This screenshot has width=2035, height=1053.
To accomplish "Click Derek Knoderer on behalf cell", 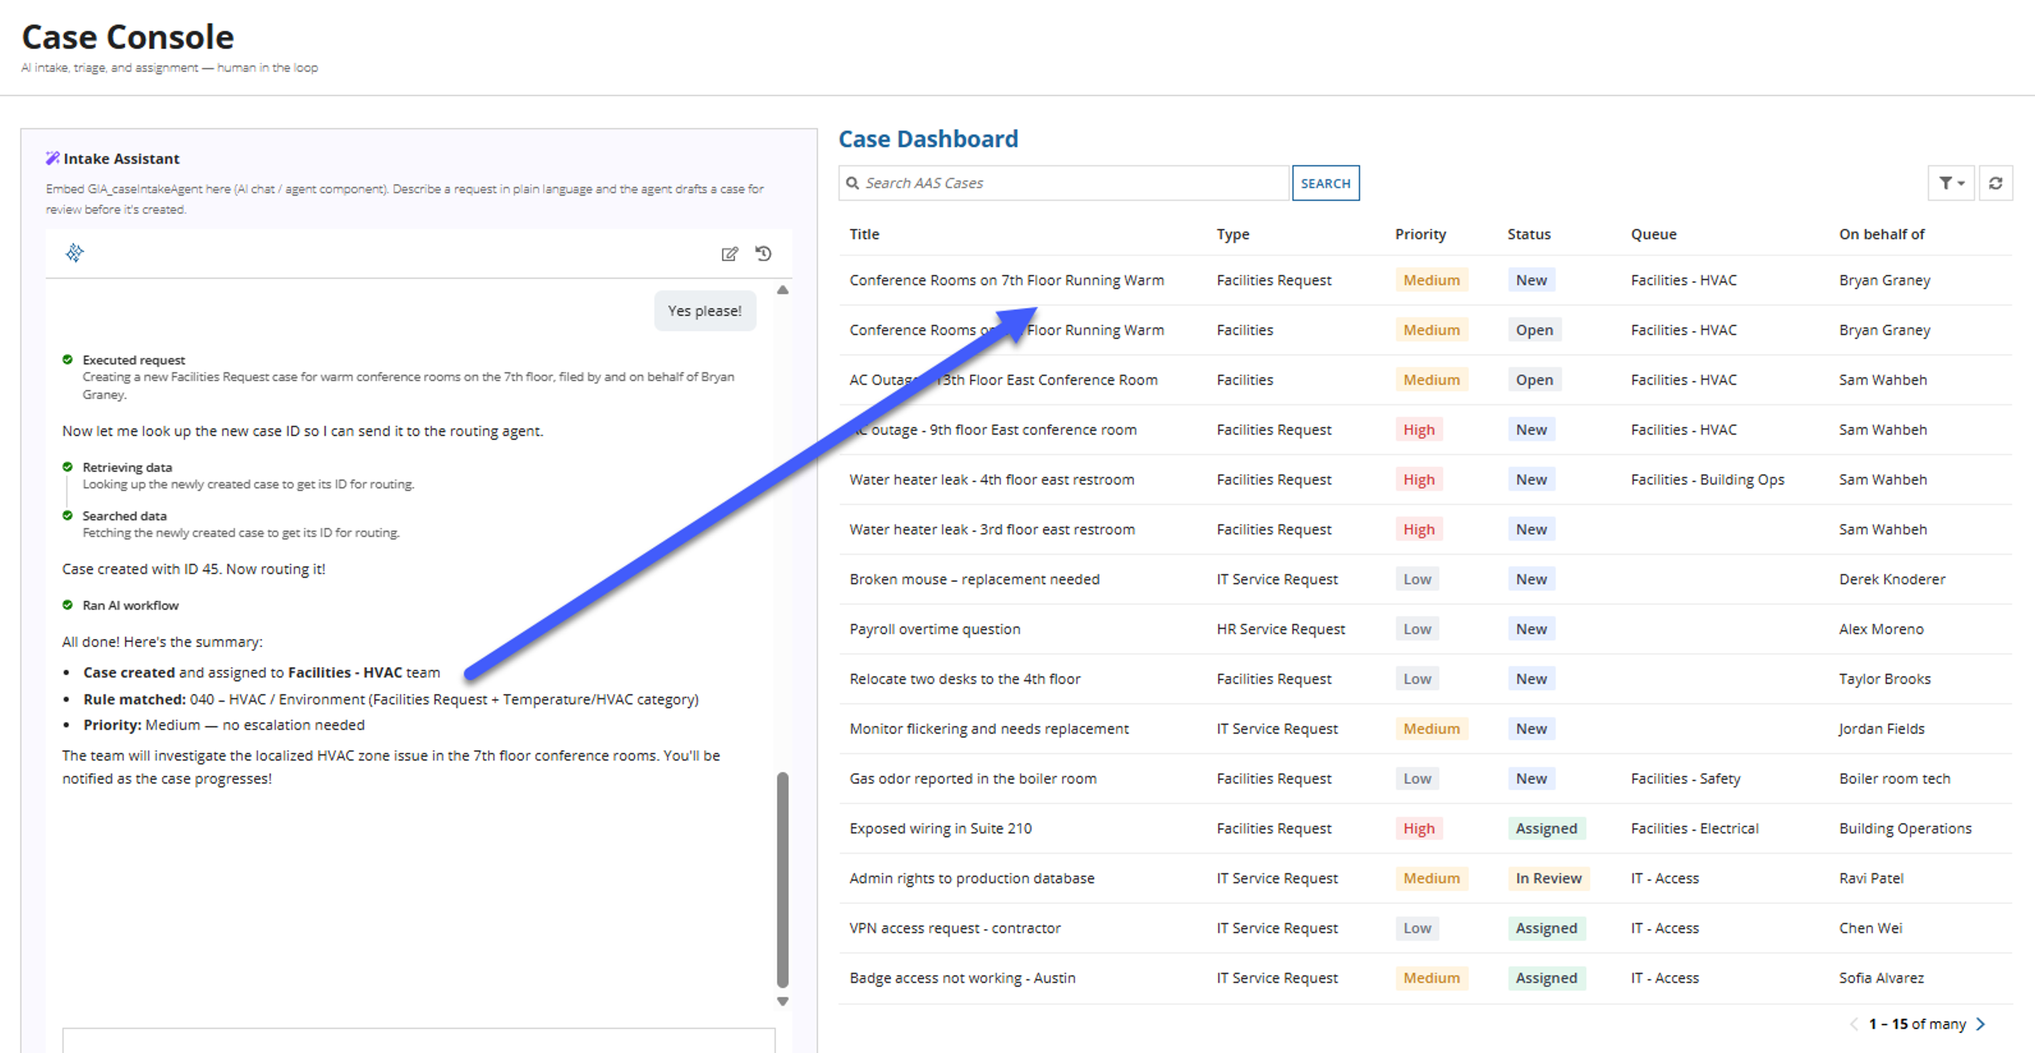I will (1891, 578).
